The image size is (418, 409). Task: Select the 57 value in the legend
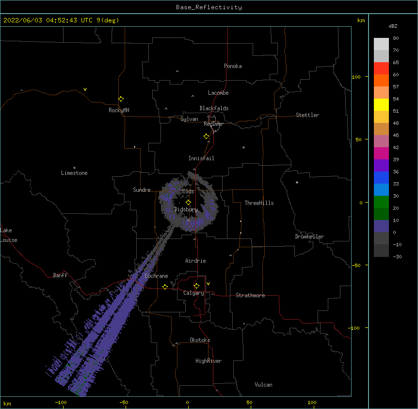[x=396, y=87]
